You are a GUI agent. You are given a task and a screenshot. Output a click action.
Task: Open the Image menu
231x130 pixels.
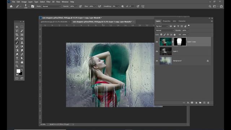(24, 2)
